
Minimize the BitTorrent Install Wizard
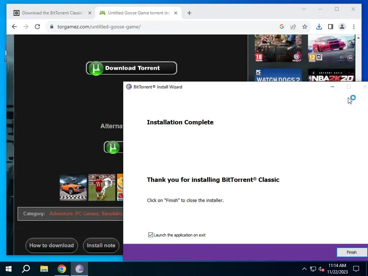coord(332,87)
